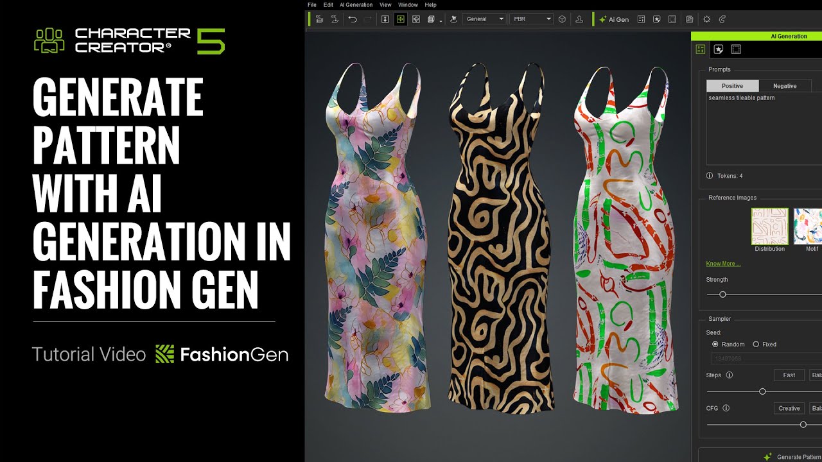The image size is (822, 462).
Task: Select the Random seed radio button
Action: pyautogui.click(x=715, y=345)
